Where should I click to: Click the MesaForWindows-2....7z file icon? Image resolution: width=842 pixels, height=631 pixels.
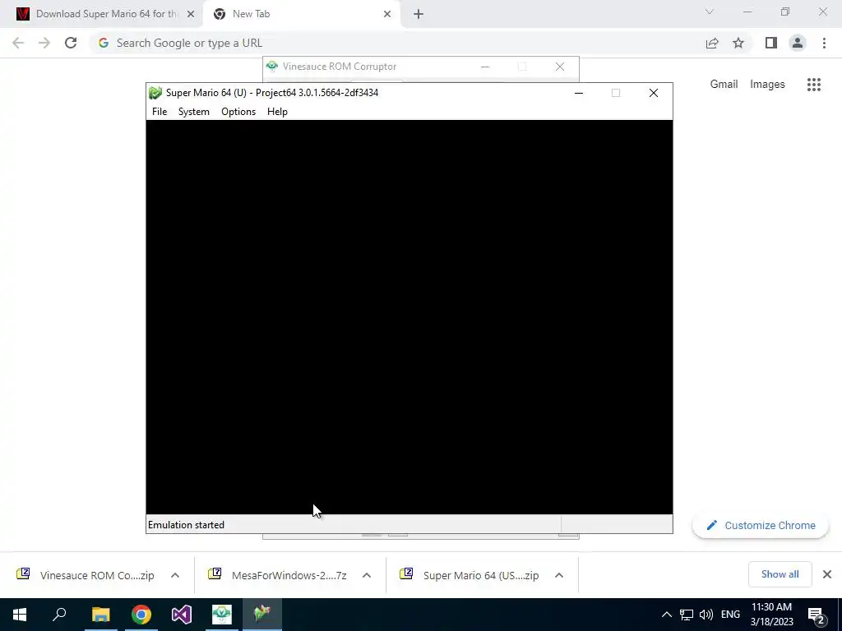215,574
